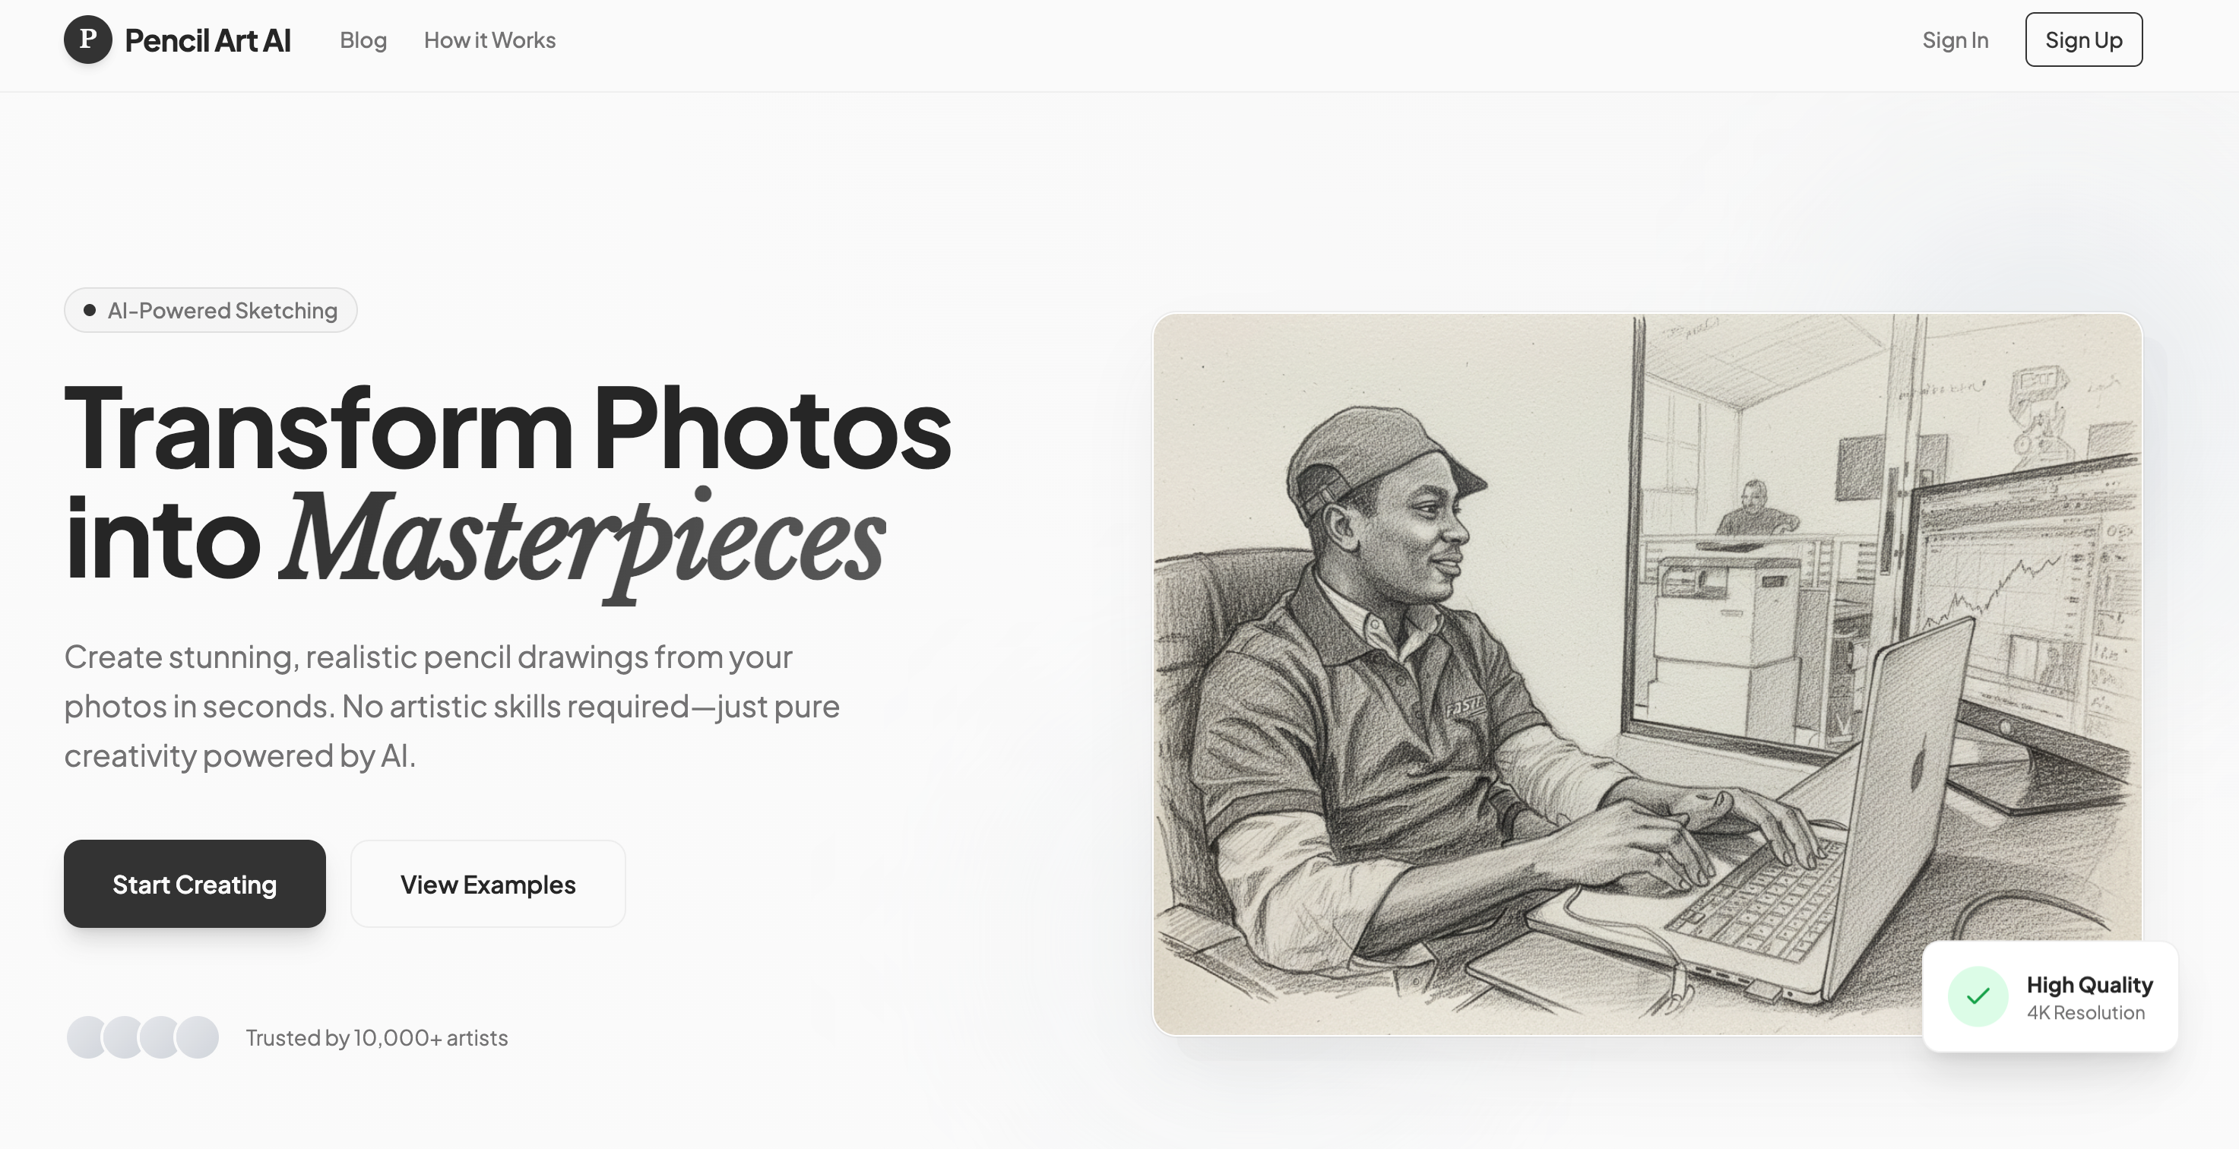Viewport: 2239px width, 1149px height.
Task: Click the 4K Resolution text
Action: (x=2086, y=1012)
